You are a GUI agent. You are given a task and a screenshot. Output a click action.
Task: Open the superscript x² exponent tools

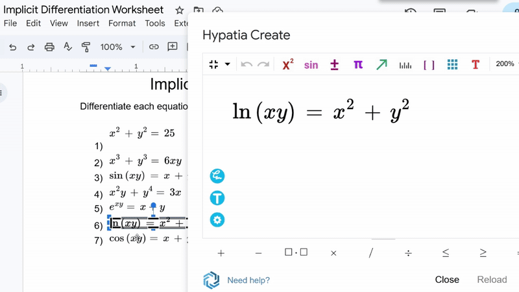tap(288, 64)
